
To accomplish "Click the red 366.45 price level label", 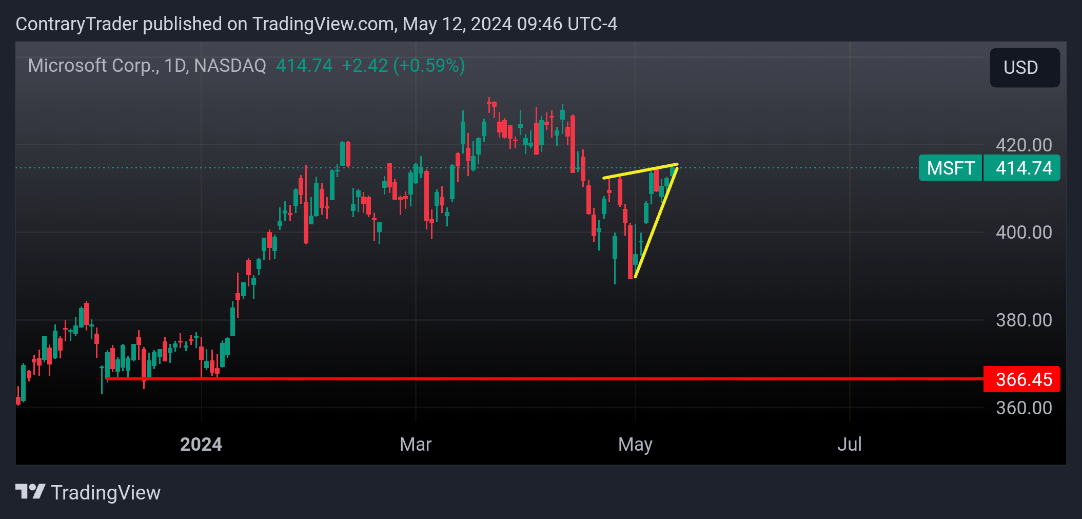I will (1022, 379).
